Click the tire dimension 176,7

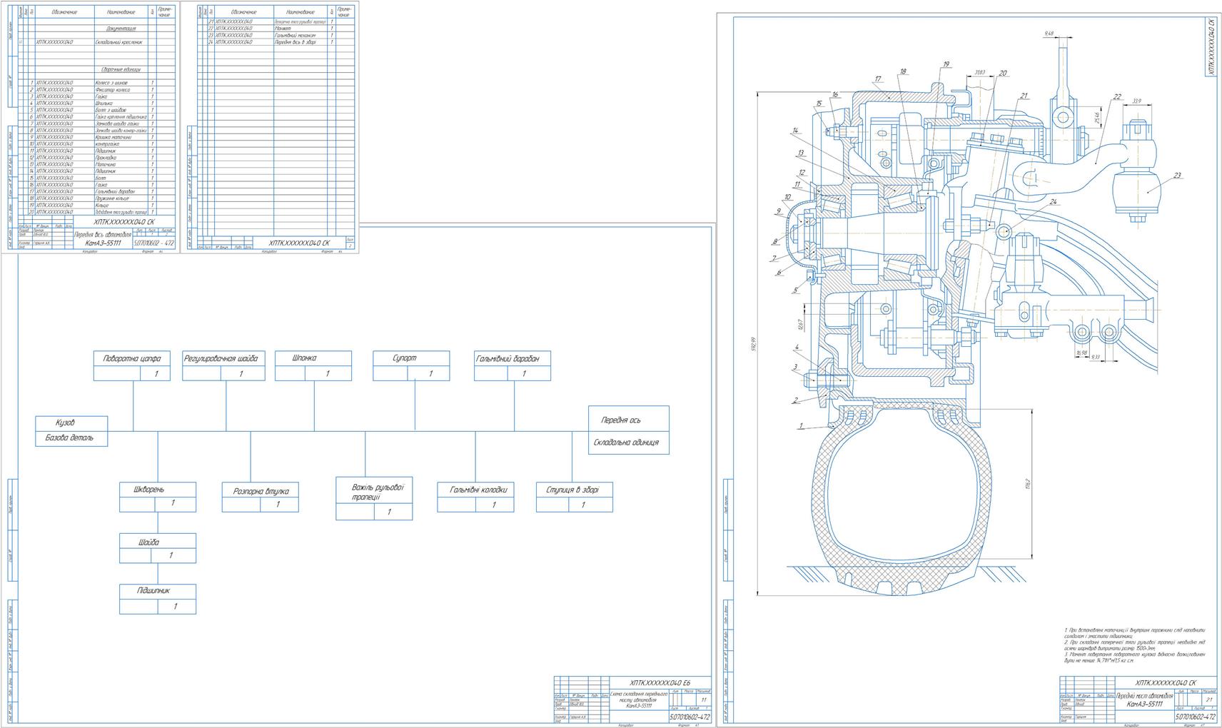pyautogui.click(x=1029, y=484)
